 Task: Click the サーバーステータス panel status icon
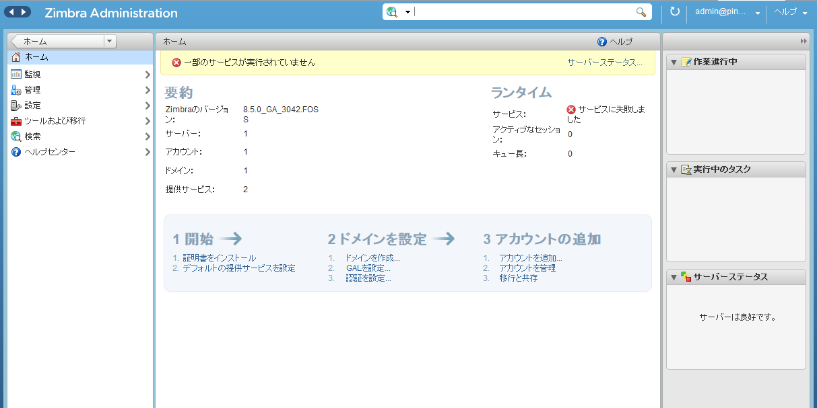[686, 277]
